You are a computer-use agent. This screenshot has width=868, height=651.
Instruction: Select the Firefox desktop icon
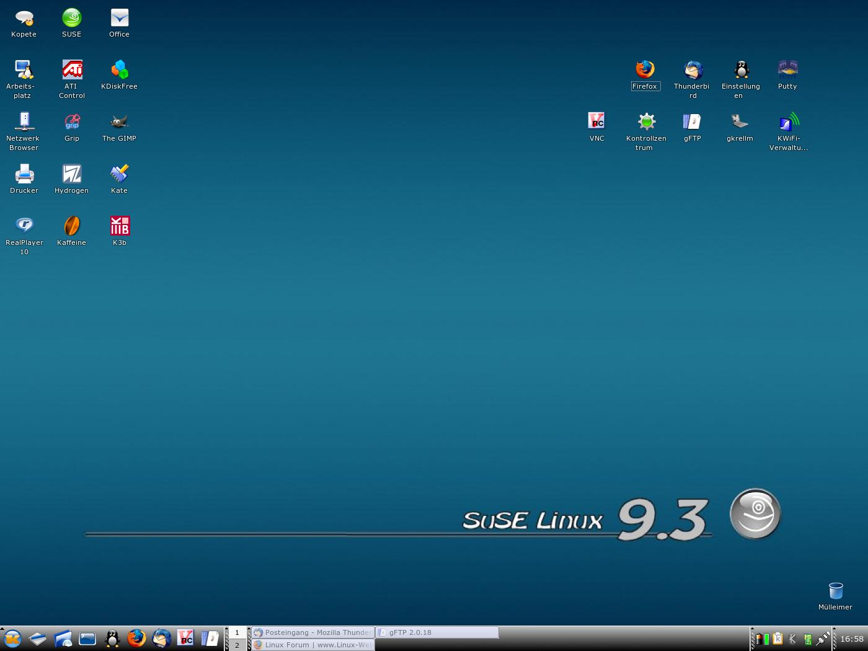(x=645, y=76)
